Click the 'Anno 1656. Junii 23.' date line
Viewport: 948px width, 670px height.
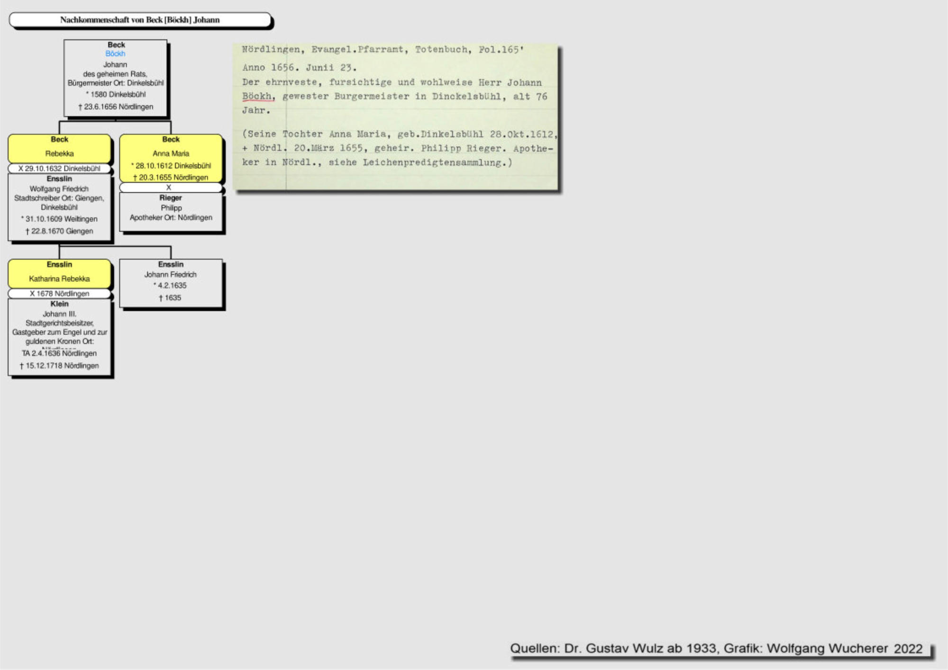(299, 68)
